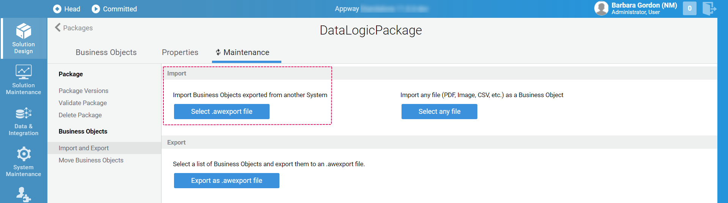Click Barbara Gordon's avatar picture
This screenshot has width=728, height=203.
(x=601, y=8)
